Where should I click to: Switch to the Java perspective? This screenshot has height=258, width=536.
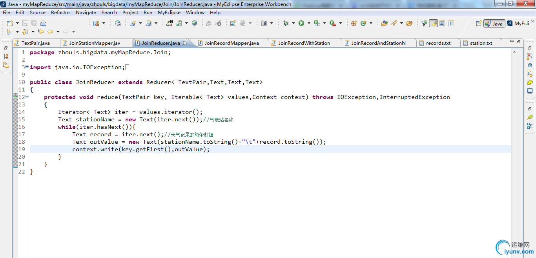pos(494,23)
